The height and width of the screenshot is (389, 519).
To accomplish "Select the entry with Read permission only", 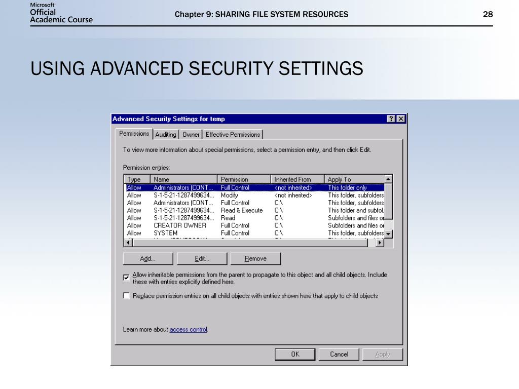I will 254,218.
